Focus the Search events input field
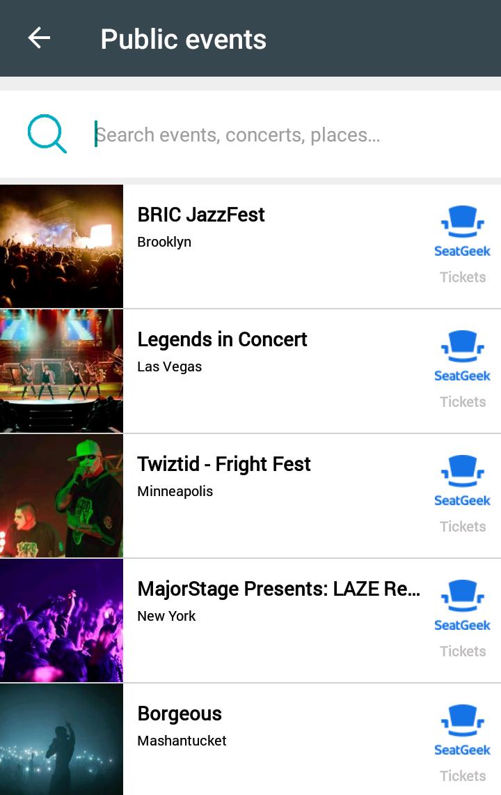Screen dimensions: 501x795 click(x=278, y=134)
